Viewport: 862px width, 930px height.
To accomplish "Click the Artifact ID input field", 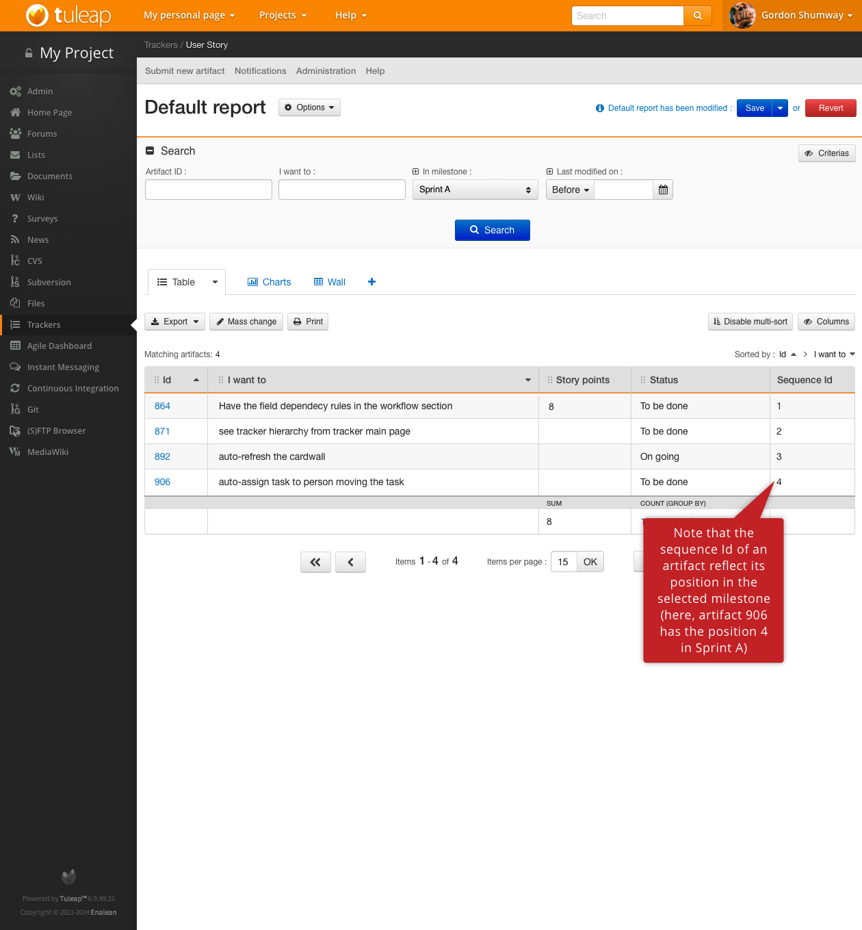I will pos(209,190).
